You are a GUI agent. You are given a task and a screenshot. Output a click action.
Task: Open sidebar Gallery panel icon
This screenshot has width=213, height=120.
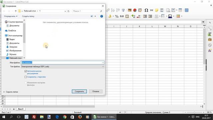coord(210,40)
